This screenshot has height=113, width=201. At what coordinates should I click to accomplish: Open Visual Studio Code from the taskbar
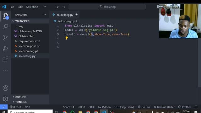click(104, 112)
